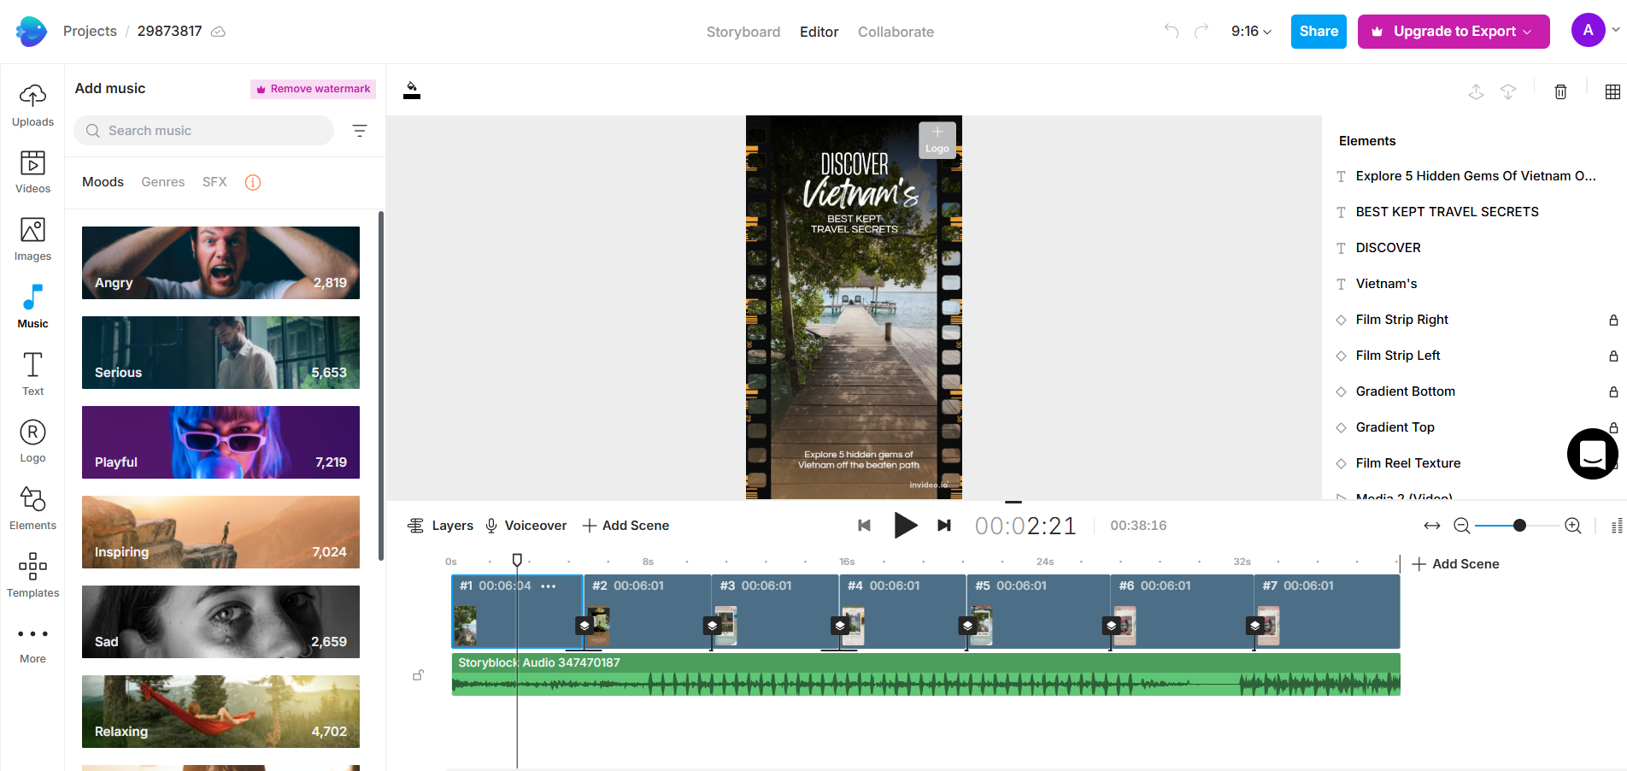Viewport: 1627px width, 771px height.
Task: Toggle the lock on Gradient Bottom
Action: pos(1613,391)
